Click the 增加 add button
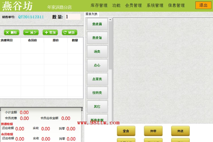213x142 pixels. coord(50,32)
